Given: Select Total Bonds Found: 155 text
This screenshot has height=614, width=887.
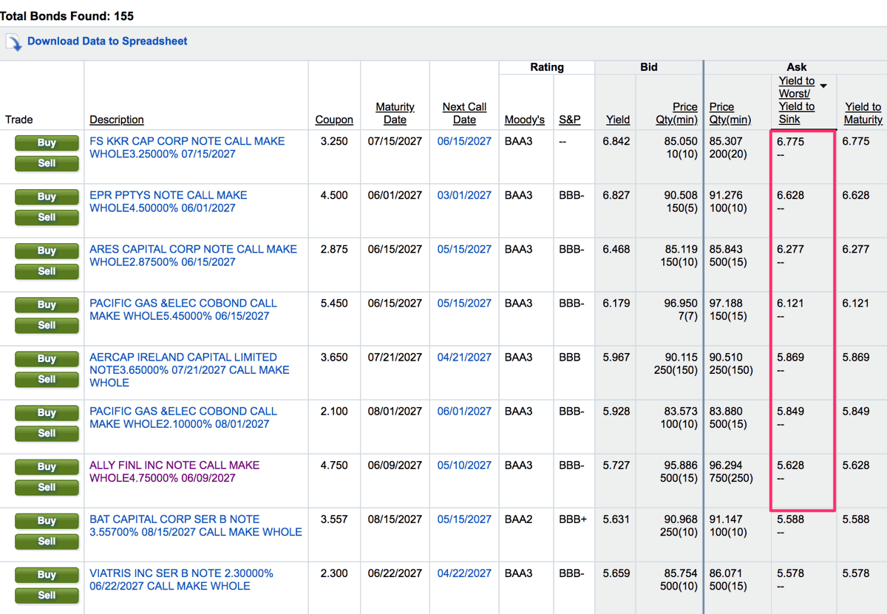Looking at the screenshot, I should pos(67,16).
